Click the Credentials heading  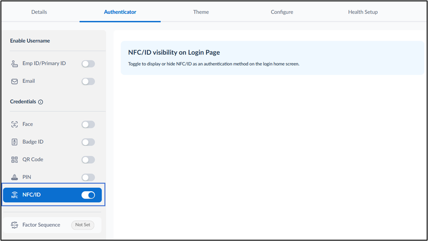pos(23,102)
